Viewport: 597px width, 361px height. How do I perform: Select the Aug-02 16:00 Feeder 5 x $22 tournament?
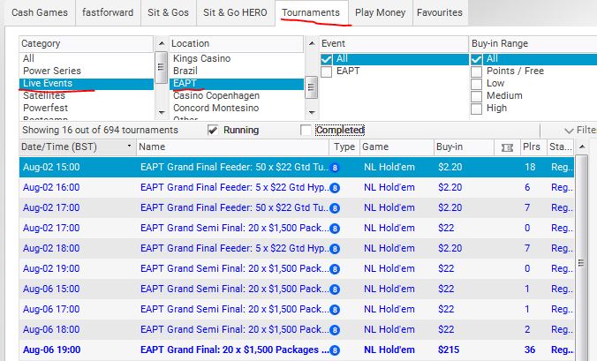(297, 187)
